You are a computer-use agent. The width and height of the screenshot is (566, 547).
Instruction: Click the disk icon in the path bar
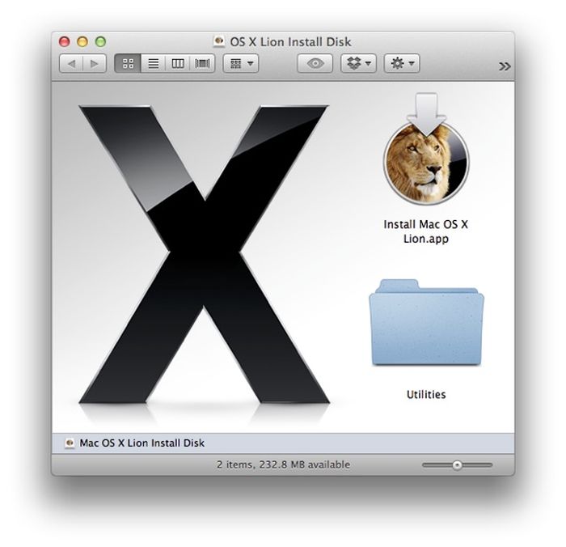pos(70,443)
